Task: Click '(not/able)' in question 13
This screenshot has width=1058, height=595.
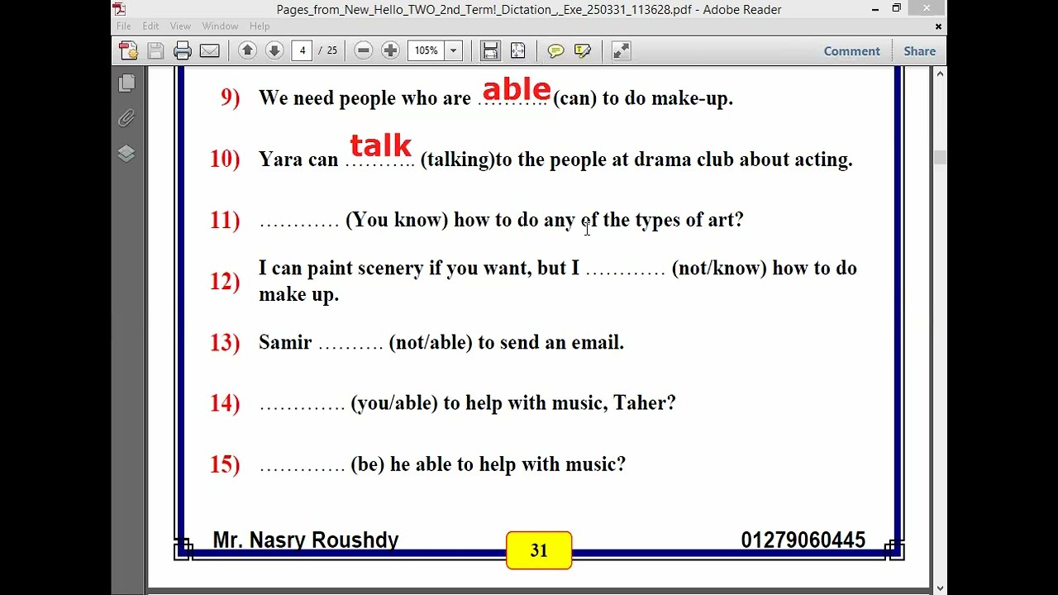Action: pyautogui.click(x=431, y=342)
